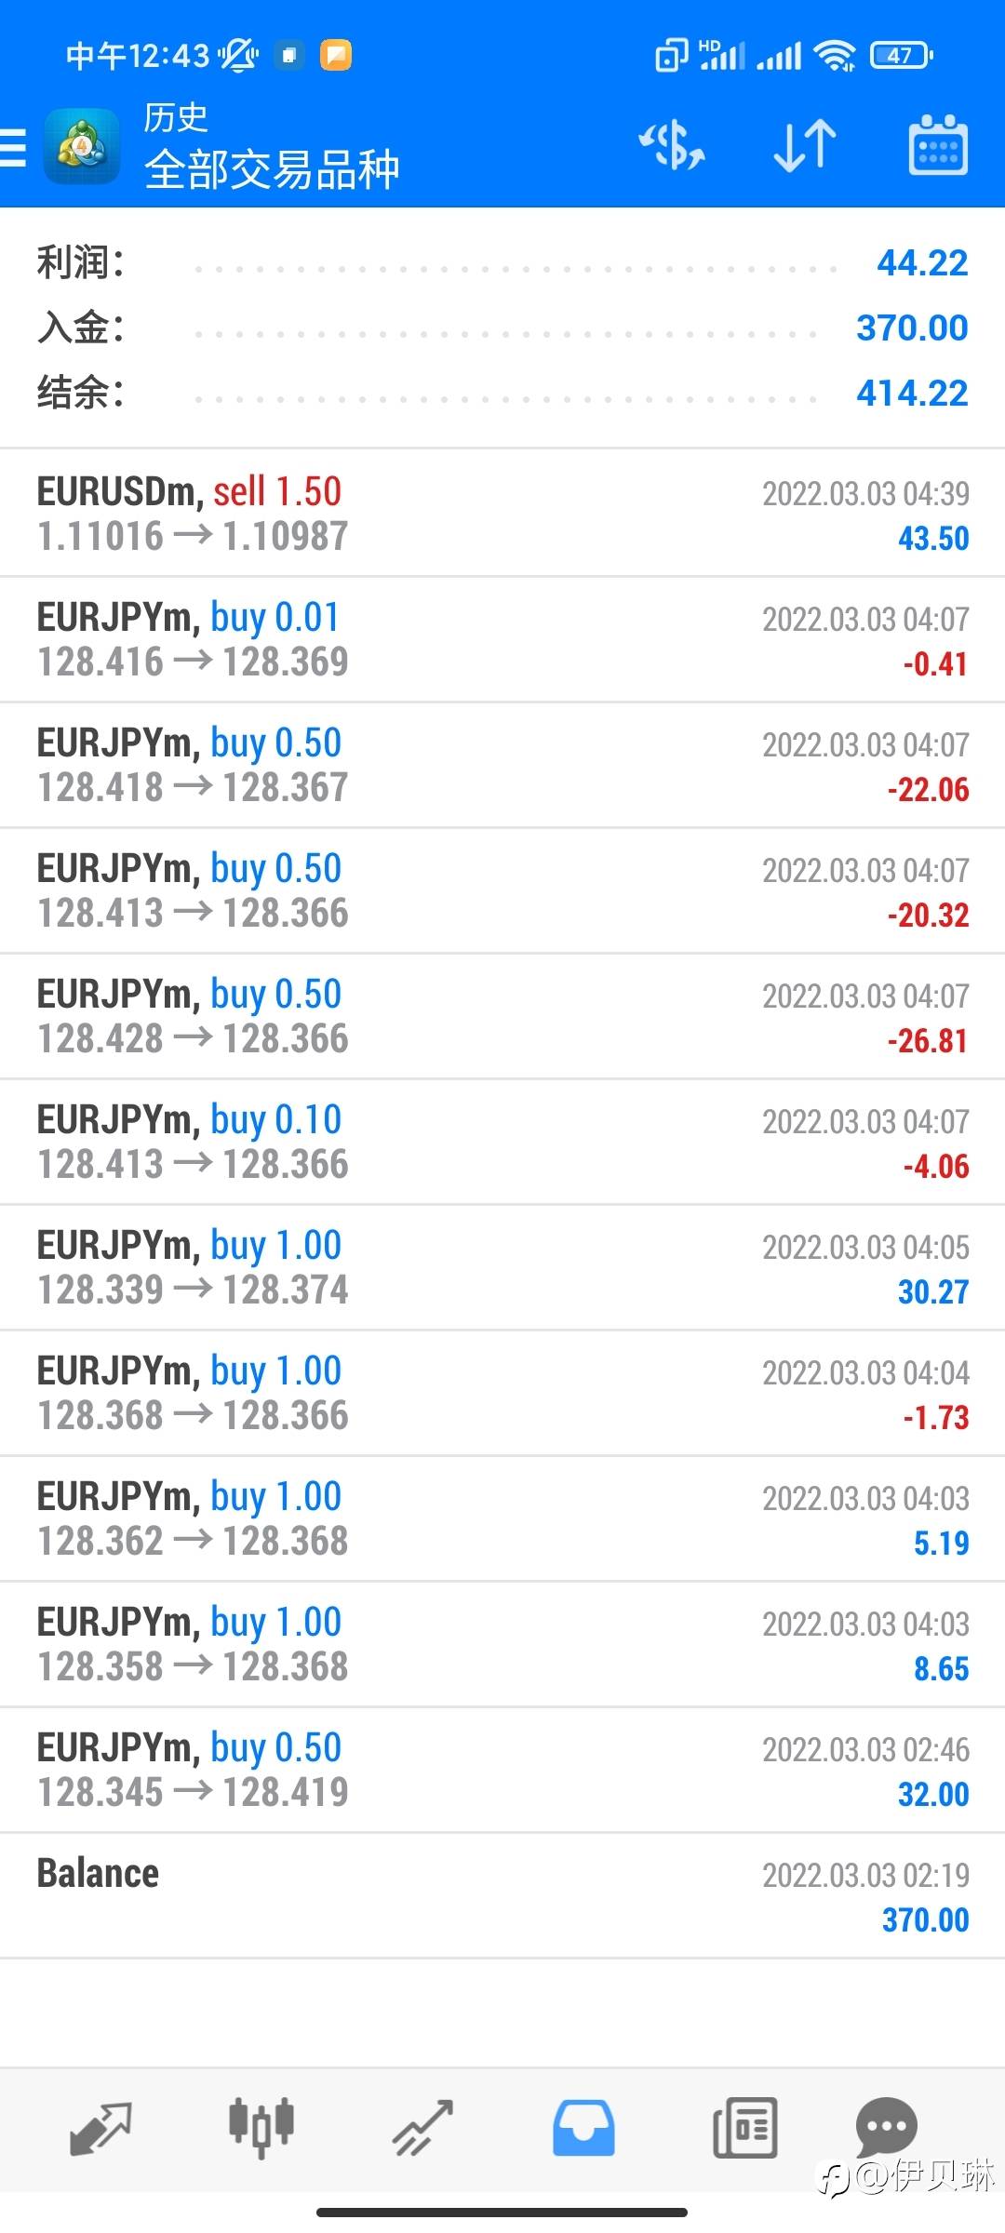Image resolution: width=1005 pixels, height=2233 pixels.
Task: Open the Trade tab with trend arrow
Action: [422, 2128]
